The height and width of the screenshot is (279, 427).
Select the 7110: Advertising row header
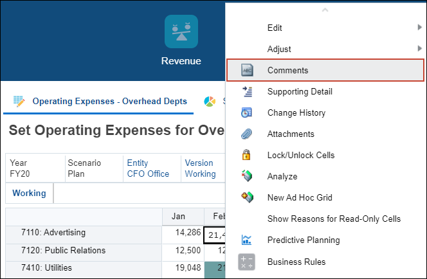(x=84, y=235)
